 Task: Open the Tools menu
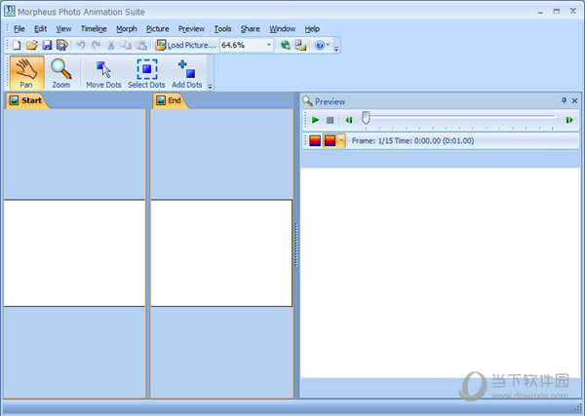coord(222,29)
